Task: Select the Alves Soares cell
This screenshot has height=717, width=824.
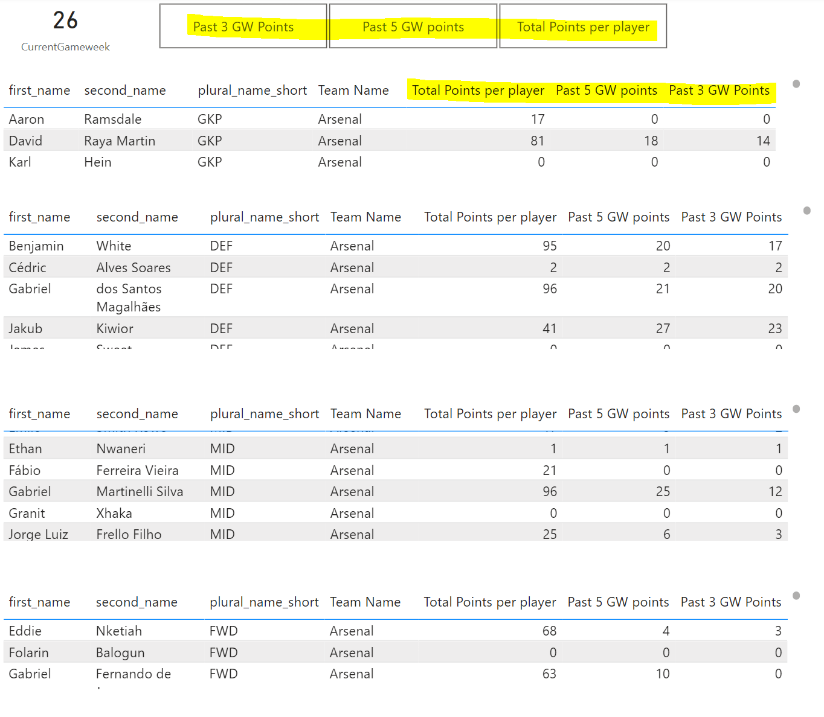Action: [134, 268]
